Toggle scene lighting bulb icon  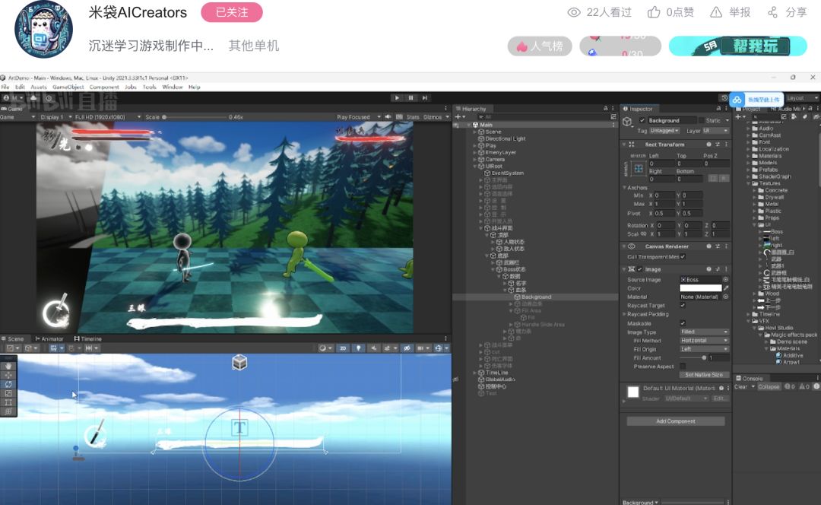358,348
